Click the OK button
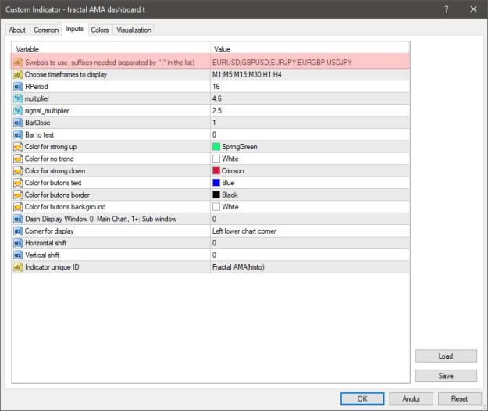488x411 pixels. tap(362, 398)
